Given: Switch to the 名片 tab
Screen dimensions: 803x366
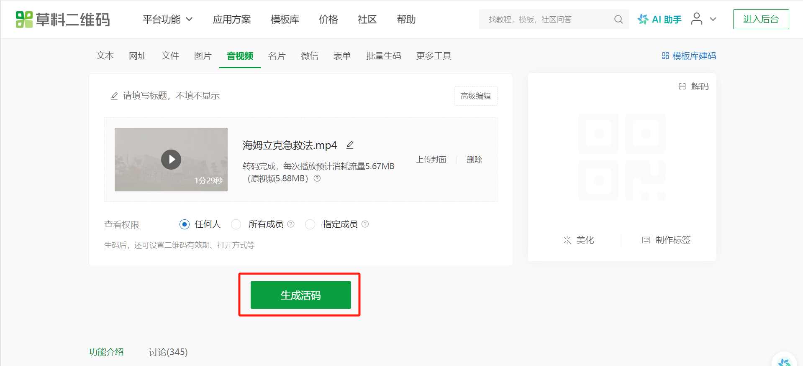Looking at the screenshot, I should point(277,56).
